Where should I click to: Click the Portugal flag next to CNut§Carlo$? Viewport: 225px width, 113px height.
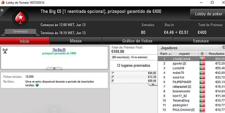[x=202, y=59]
